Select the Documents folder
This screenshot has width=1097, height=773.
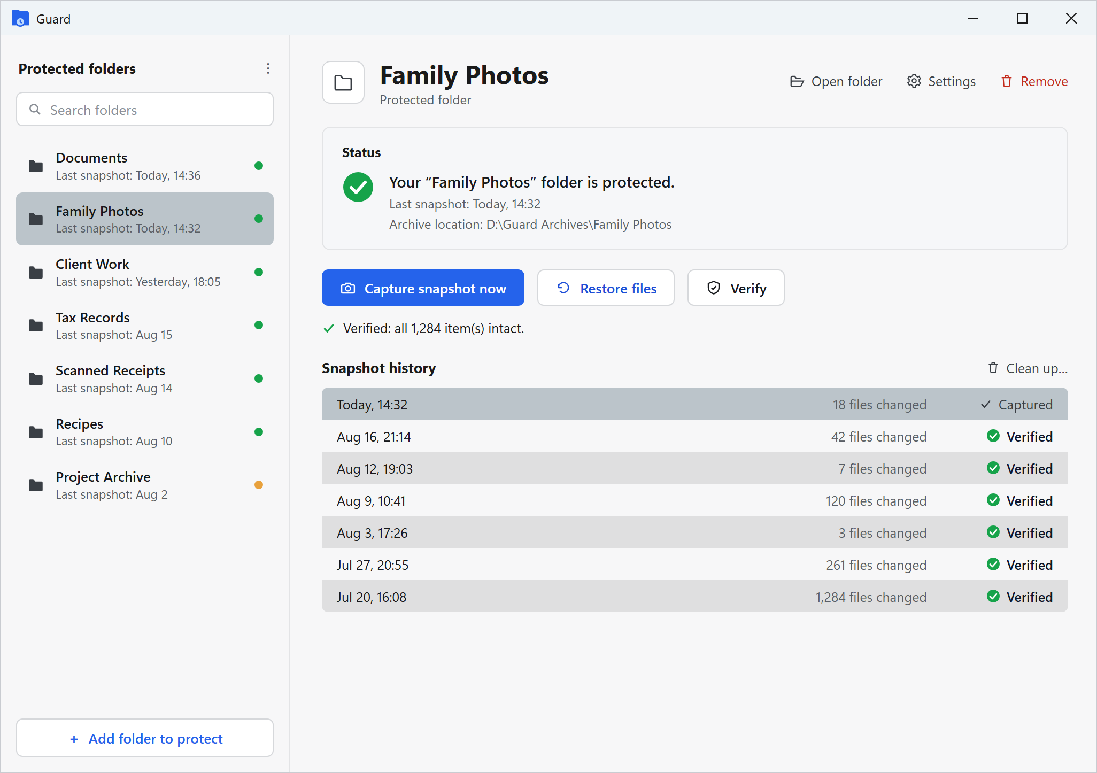tap(145, 166)
